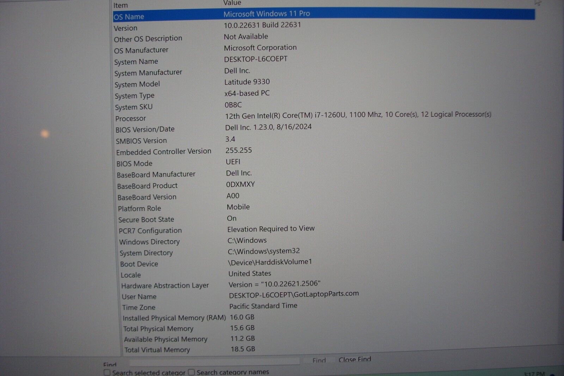Click the 12th Gen Intel Core processor value
The width and height of the screenshot is (564, 376).
click(358, 115)
